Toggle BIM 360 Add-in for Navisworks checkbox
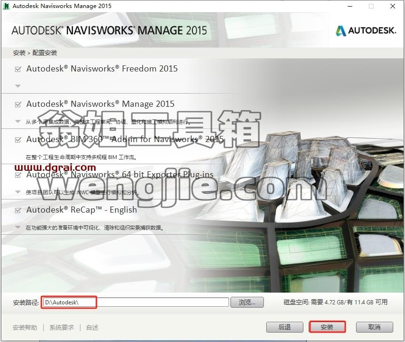The height and width of the screenshot is (342, 405). 18,140
